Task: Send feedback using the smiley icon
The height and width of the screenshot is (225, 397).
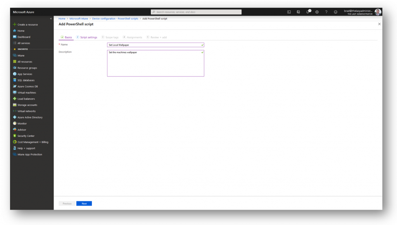Action: 335,12
